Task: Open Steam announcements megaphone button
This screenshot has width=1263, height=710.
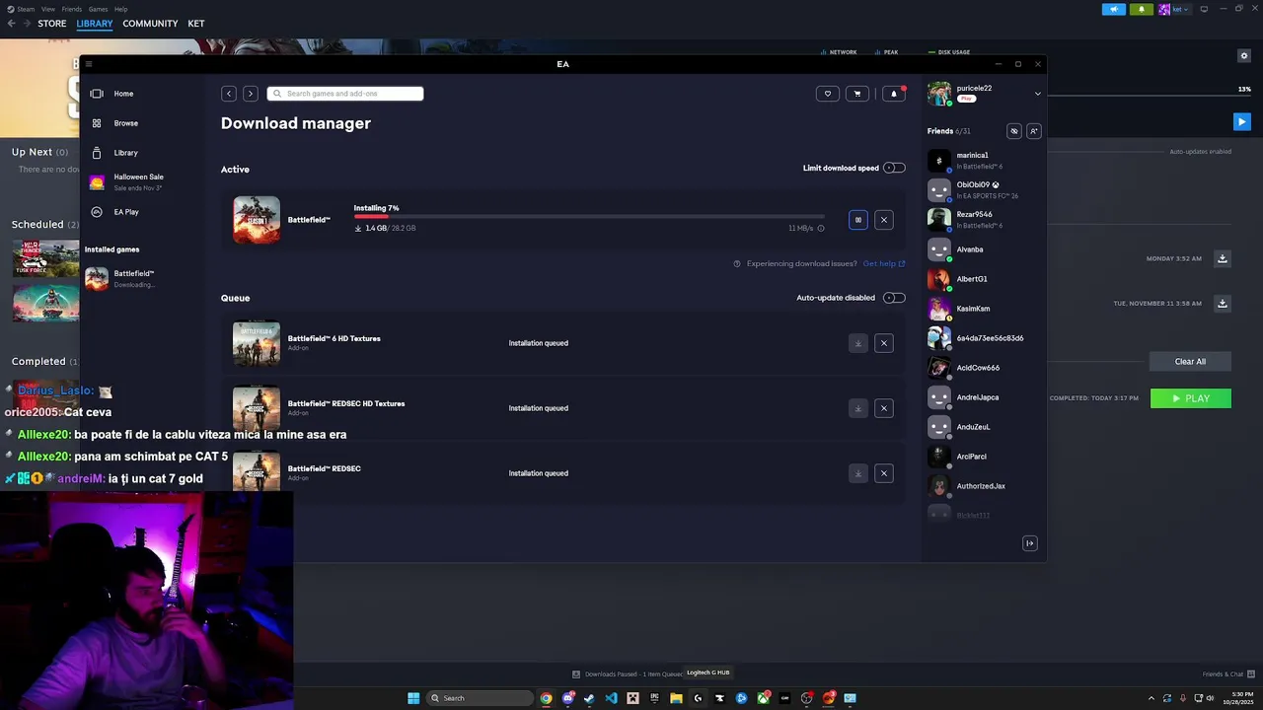Action: point(1114,9)
